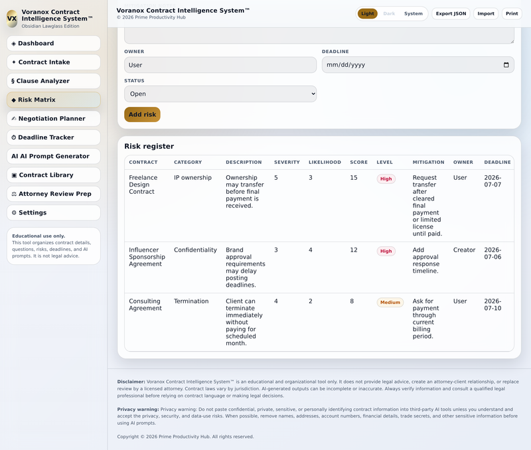Switch theme to Dark

coord(389,14)
